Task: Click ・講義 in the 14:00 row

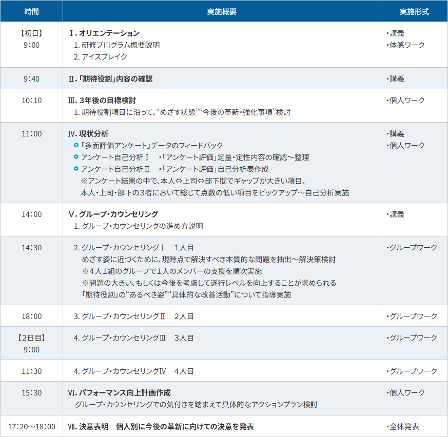Action: 395,214
